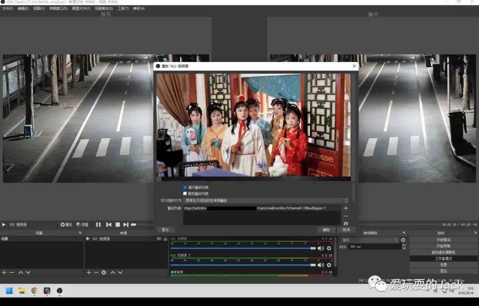Open source 属性 properties gear in toolbar

pos(66,225)
